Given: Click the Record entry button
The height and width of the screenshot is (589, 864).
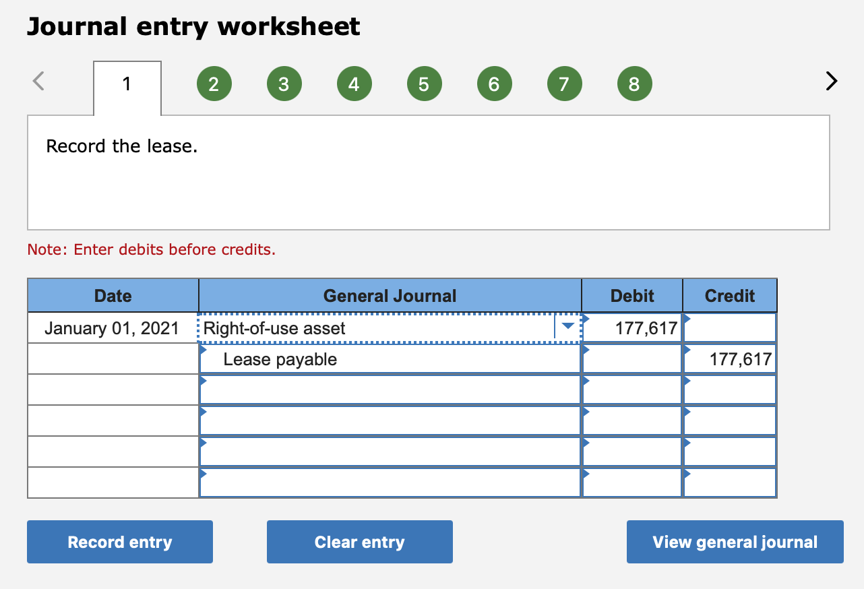Looking at the screenshot, I should point(119,541).
